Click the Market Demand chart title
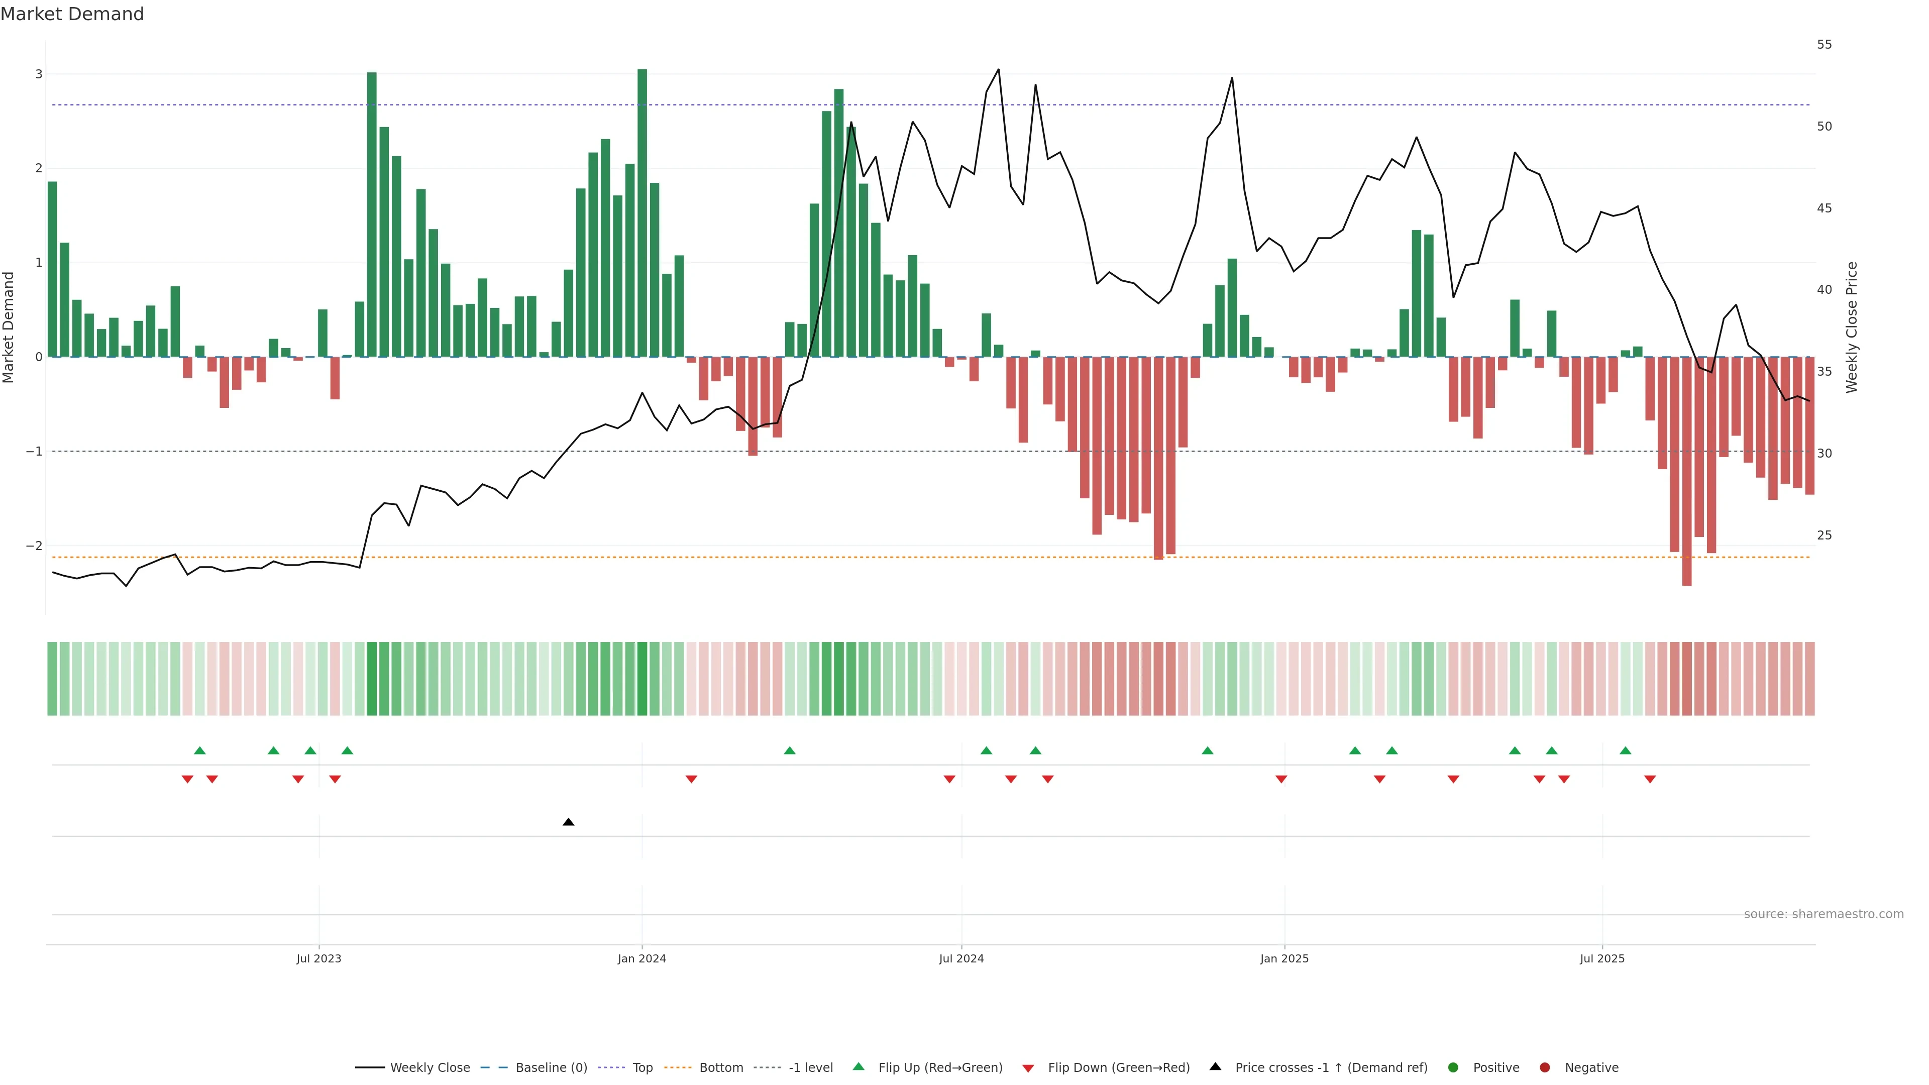The height and width of the screenshot is (1085, 1929). [x=72, y=14]
